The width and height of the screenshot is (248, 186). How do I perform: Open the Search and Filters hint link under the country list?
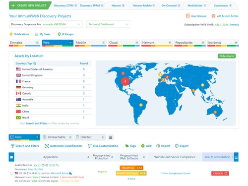click(37, 124)
